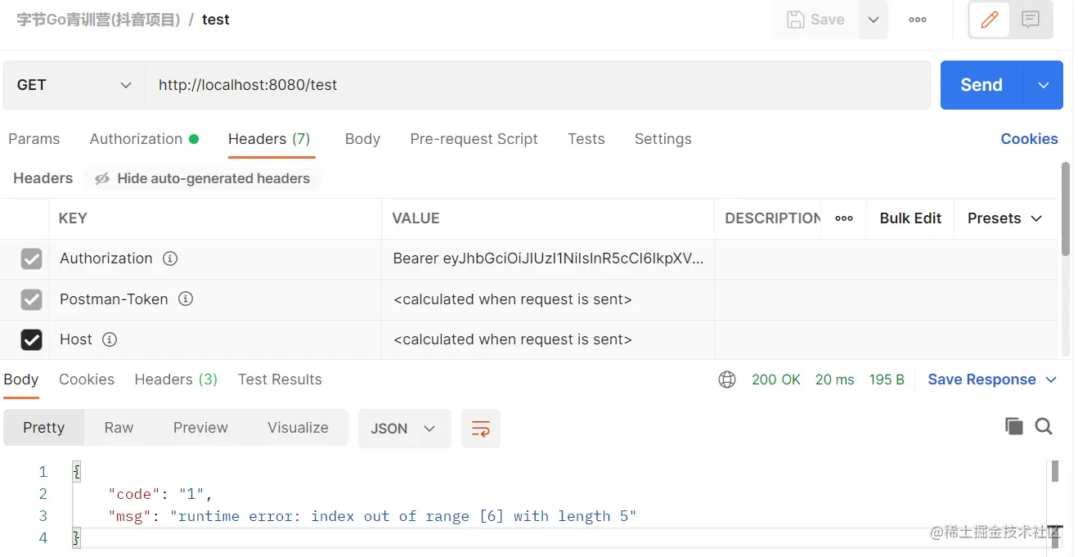Click the request URL field
The height and width of the screenshot is (557, 1078).
[537, 85]
